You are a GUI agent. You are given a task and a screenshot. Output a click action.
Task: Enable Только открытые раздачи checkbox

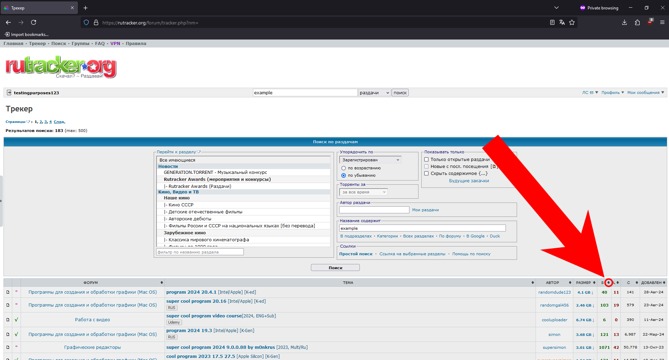coord(426,160)
